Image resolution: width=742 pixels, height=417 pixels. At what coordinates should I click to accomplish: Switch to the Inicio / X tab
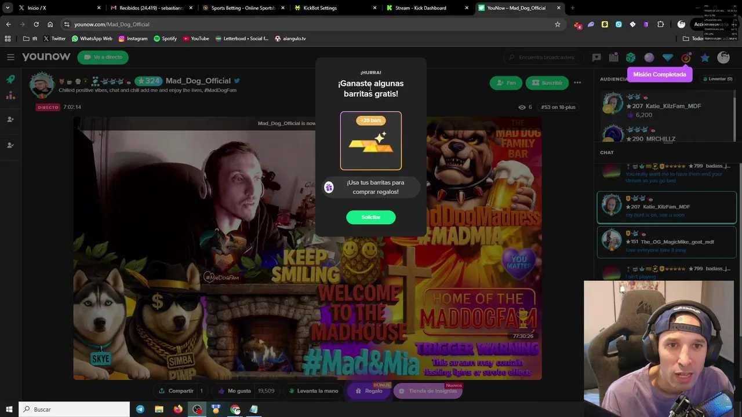tap(59, 8)
